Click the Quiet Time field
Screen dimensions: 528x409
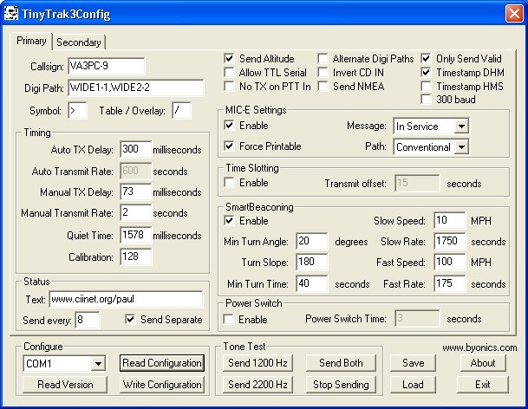click(136, 235)
